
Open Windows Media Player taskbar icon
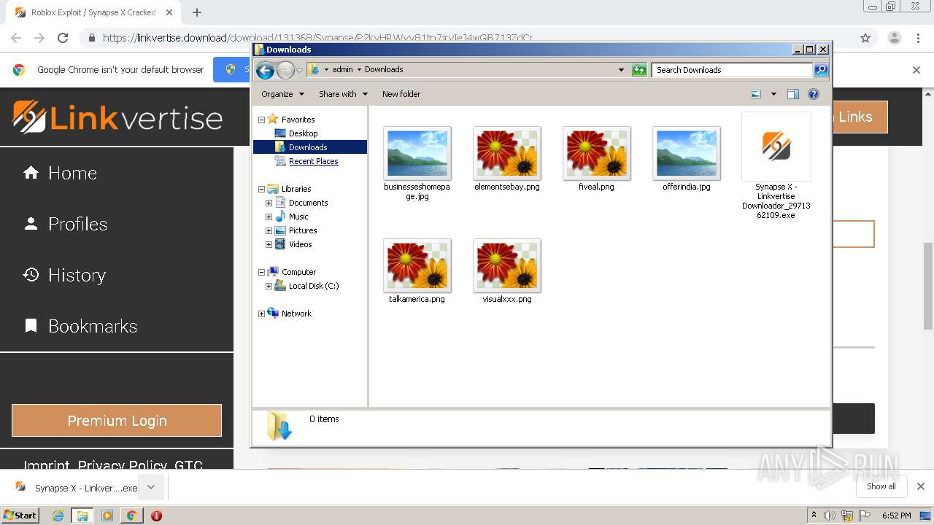click(x=107, y=516)
